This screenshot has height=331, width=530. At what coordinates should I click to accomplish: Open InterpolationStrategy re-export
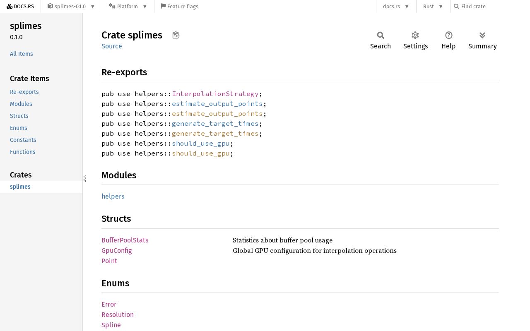click(x=215, y=94)
